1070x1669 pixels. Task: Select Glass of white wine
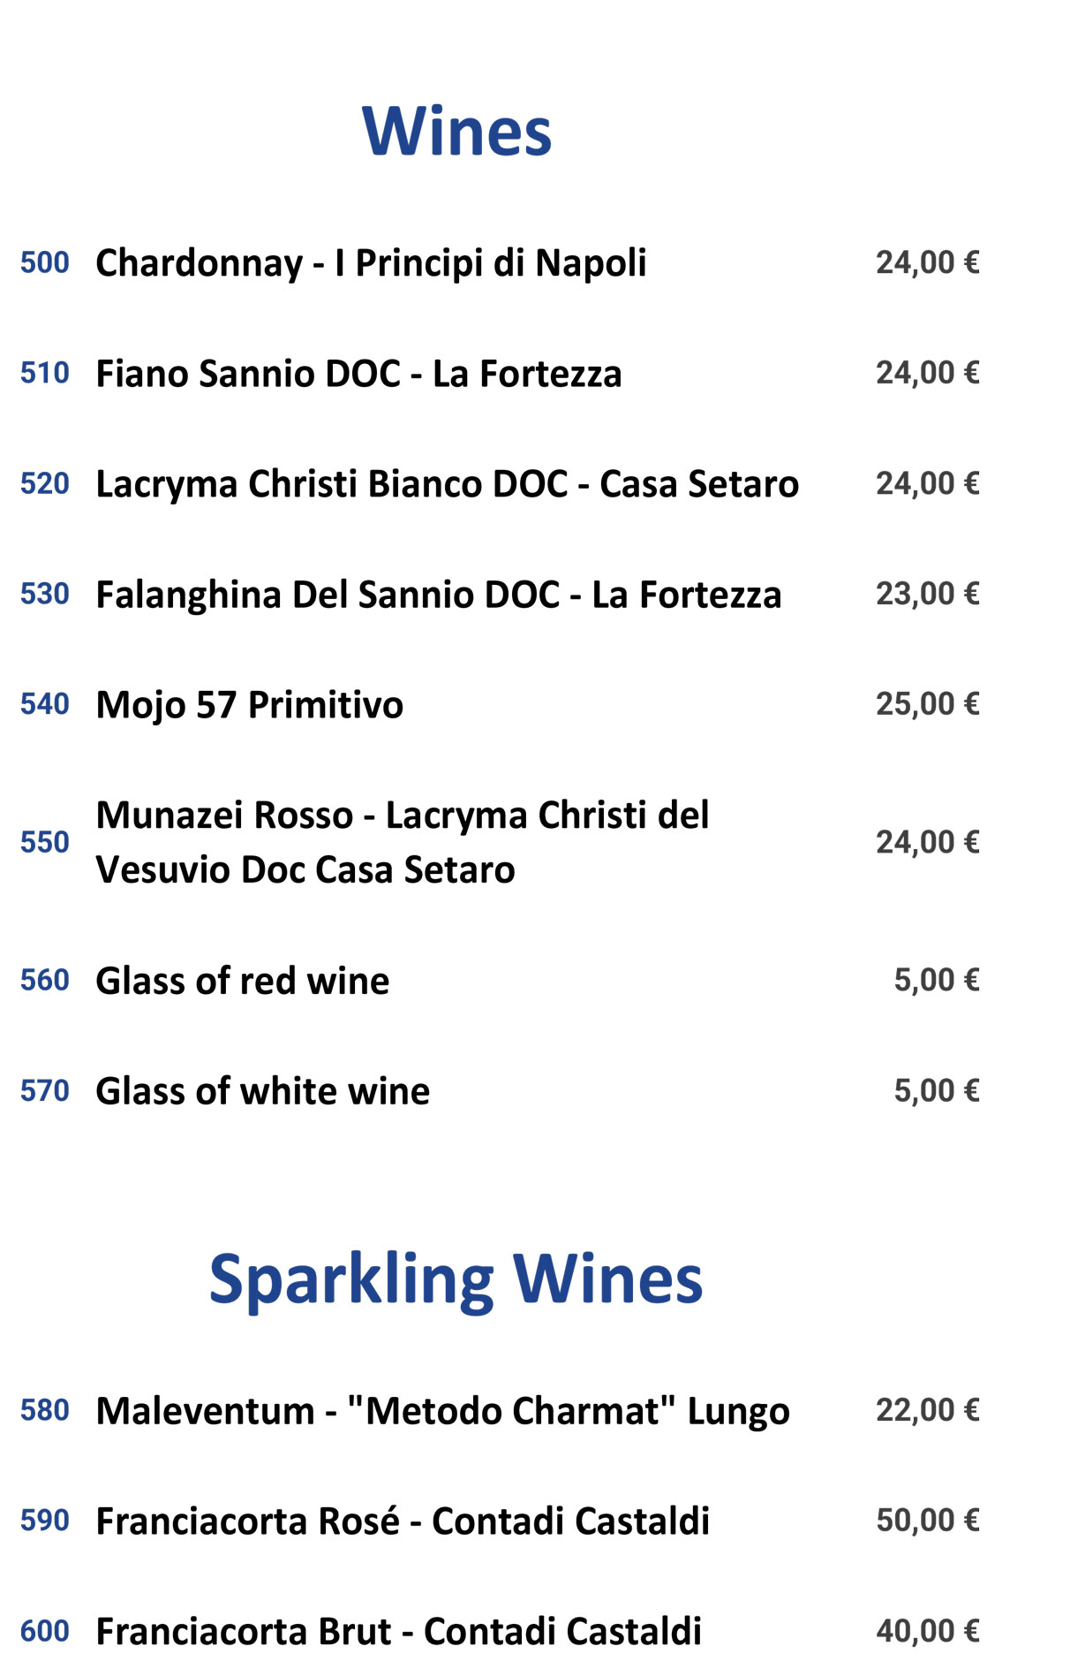[x=263, y=1091]
